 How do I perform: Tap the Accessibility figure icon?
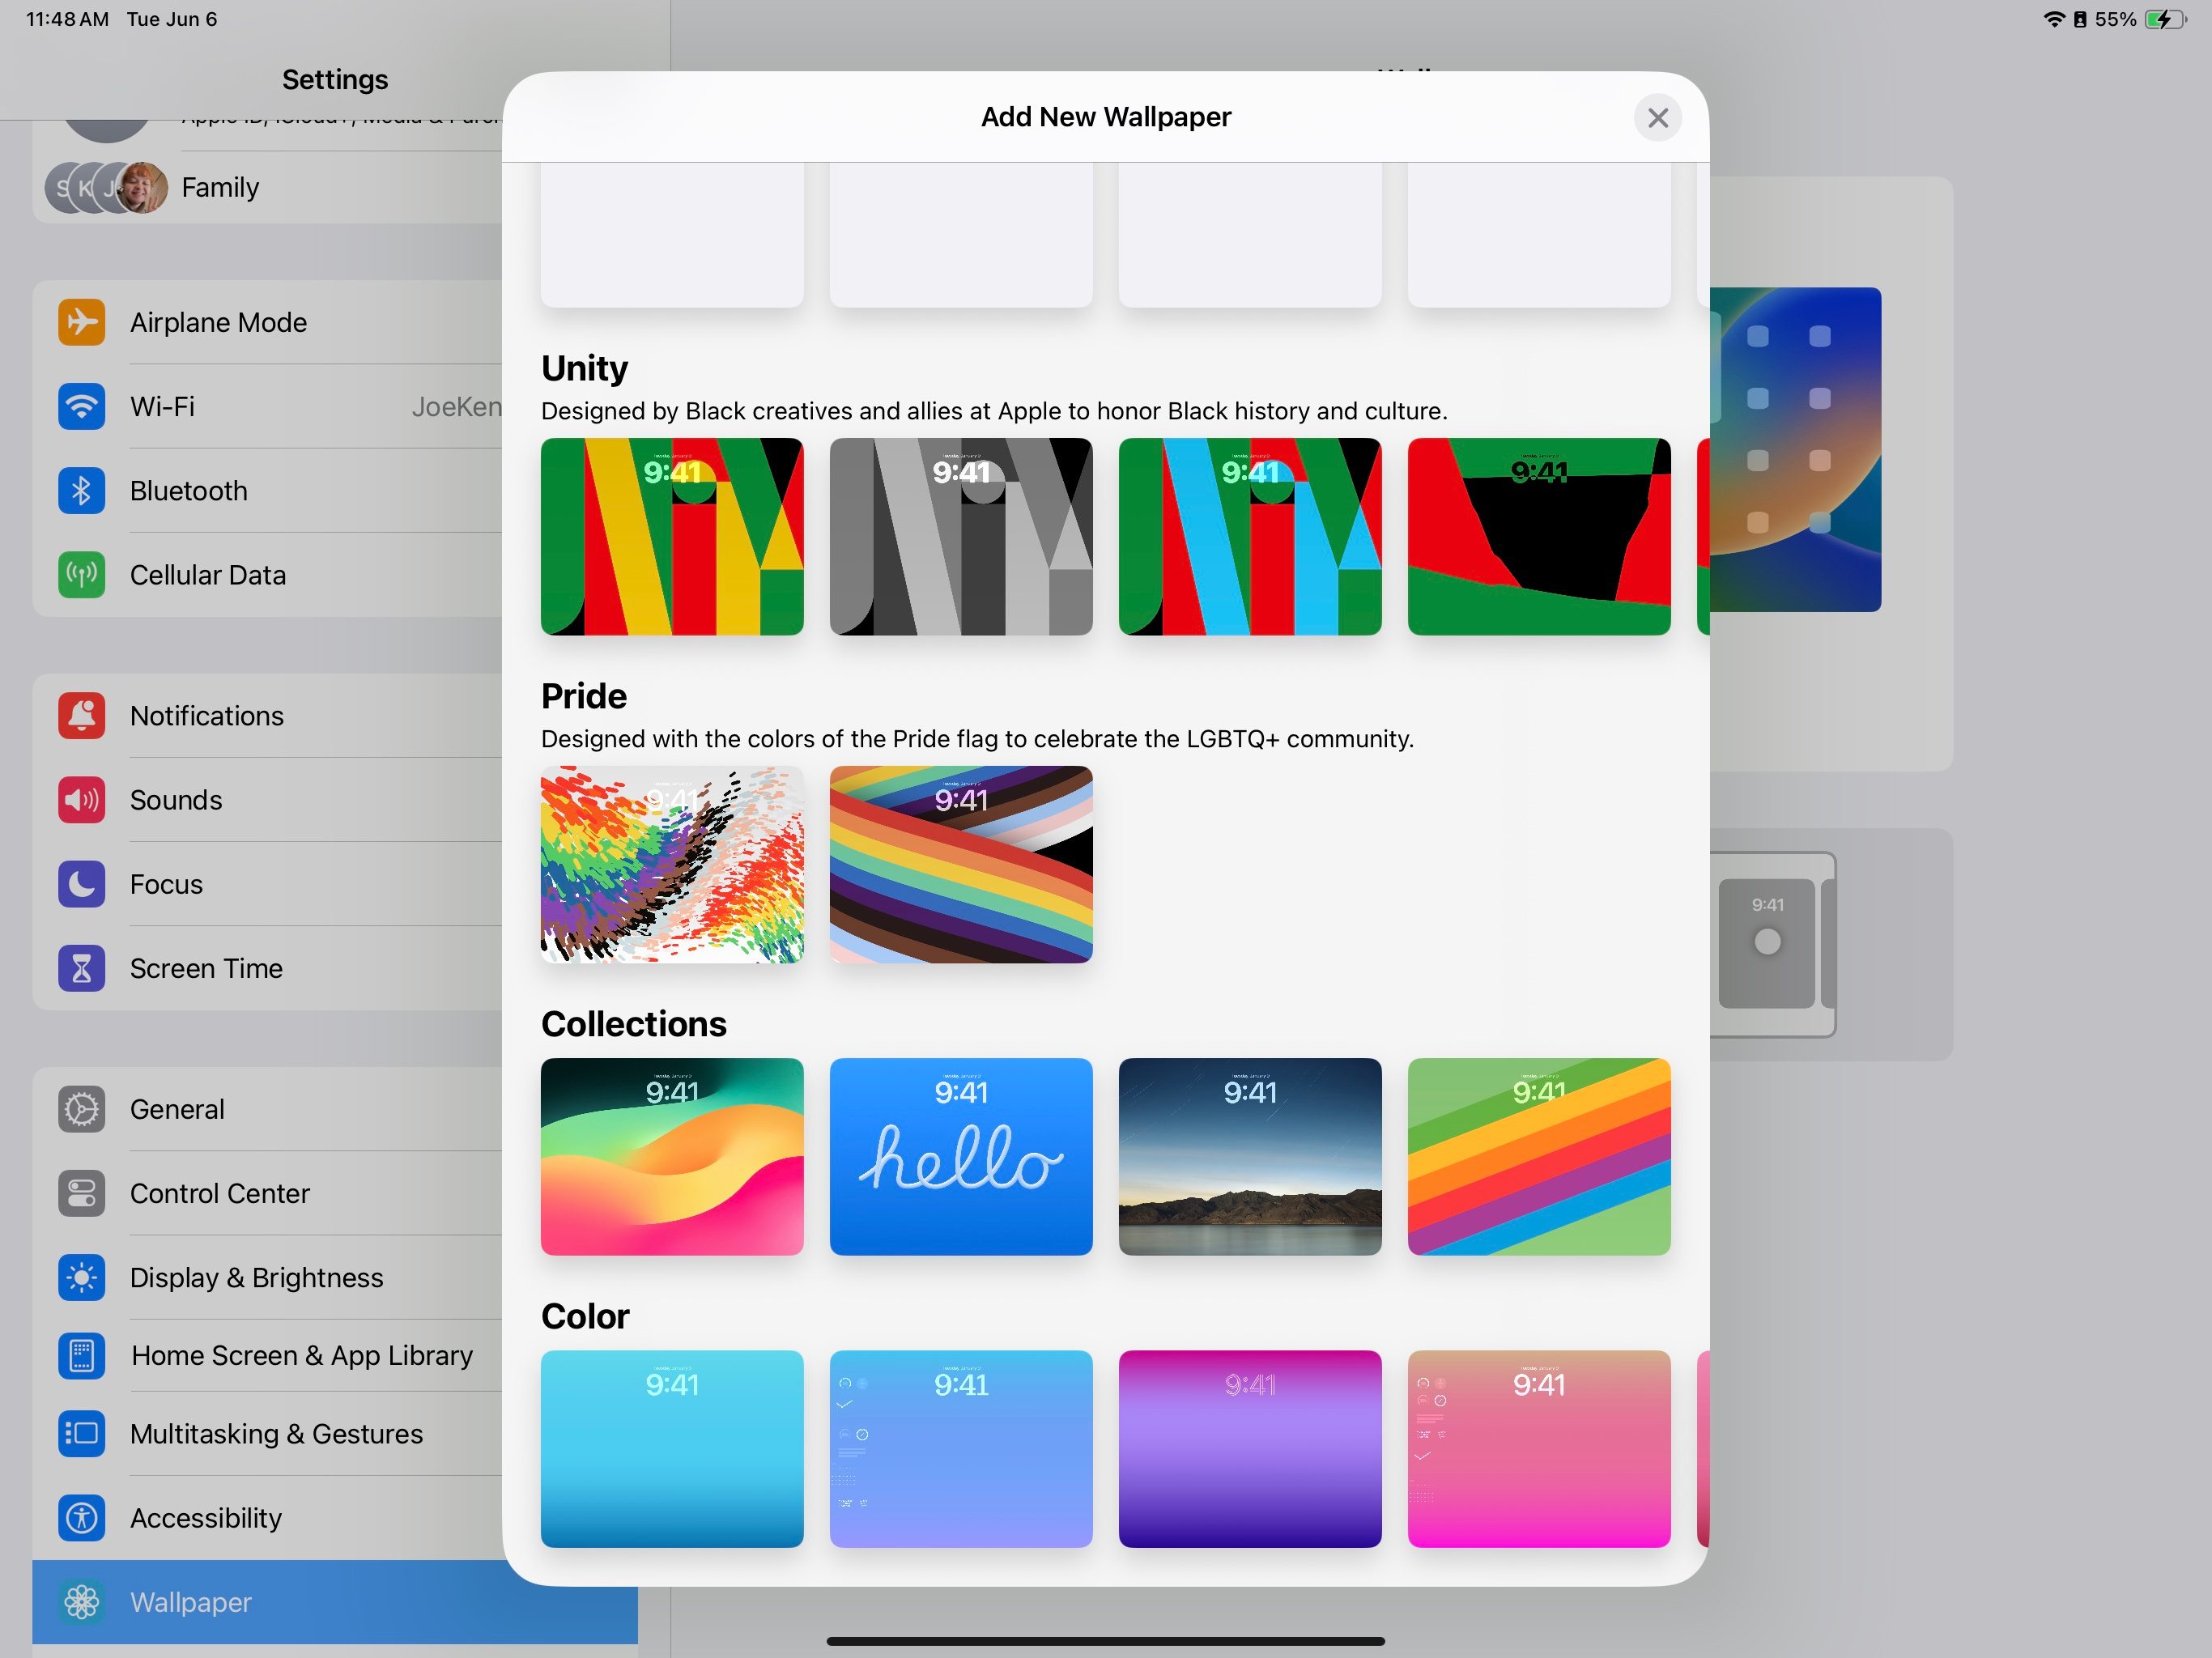[x=81, y=1517]
